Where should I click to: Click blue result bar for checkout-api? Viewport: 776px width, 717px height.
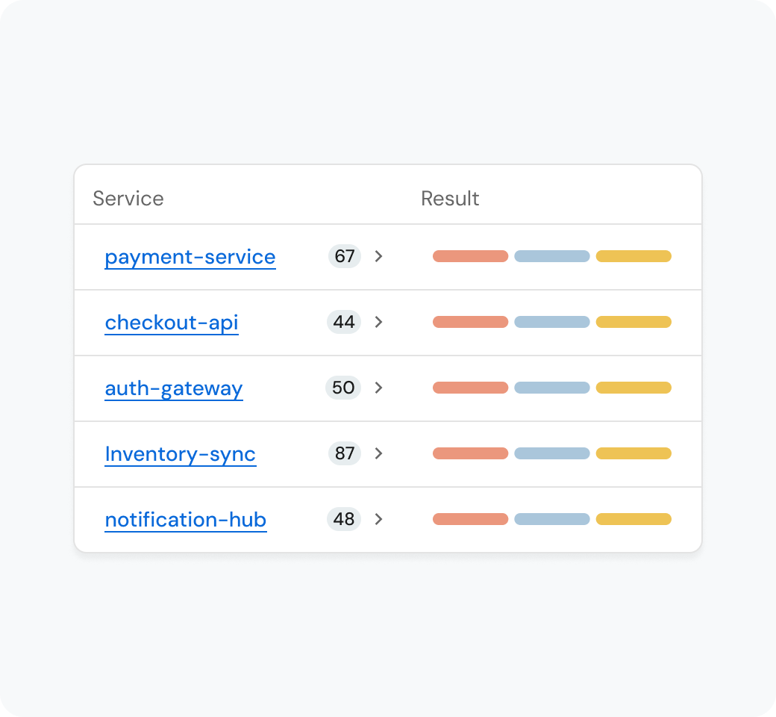coord(552,322)
